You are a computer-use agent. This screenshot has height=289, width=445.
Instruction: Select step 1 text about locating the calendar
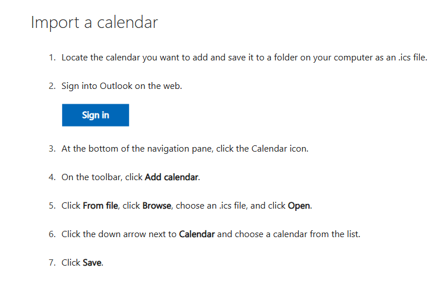pyautogui.click(x=244, y=58)
